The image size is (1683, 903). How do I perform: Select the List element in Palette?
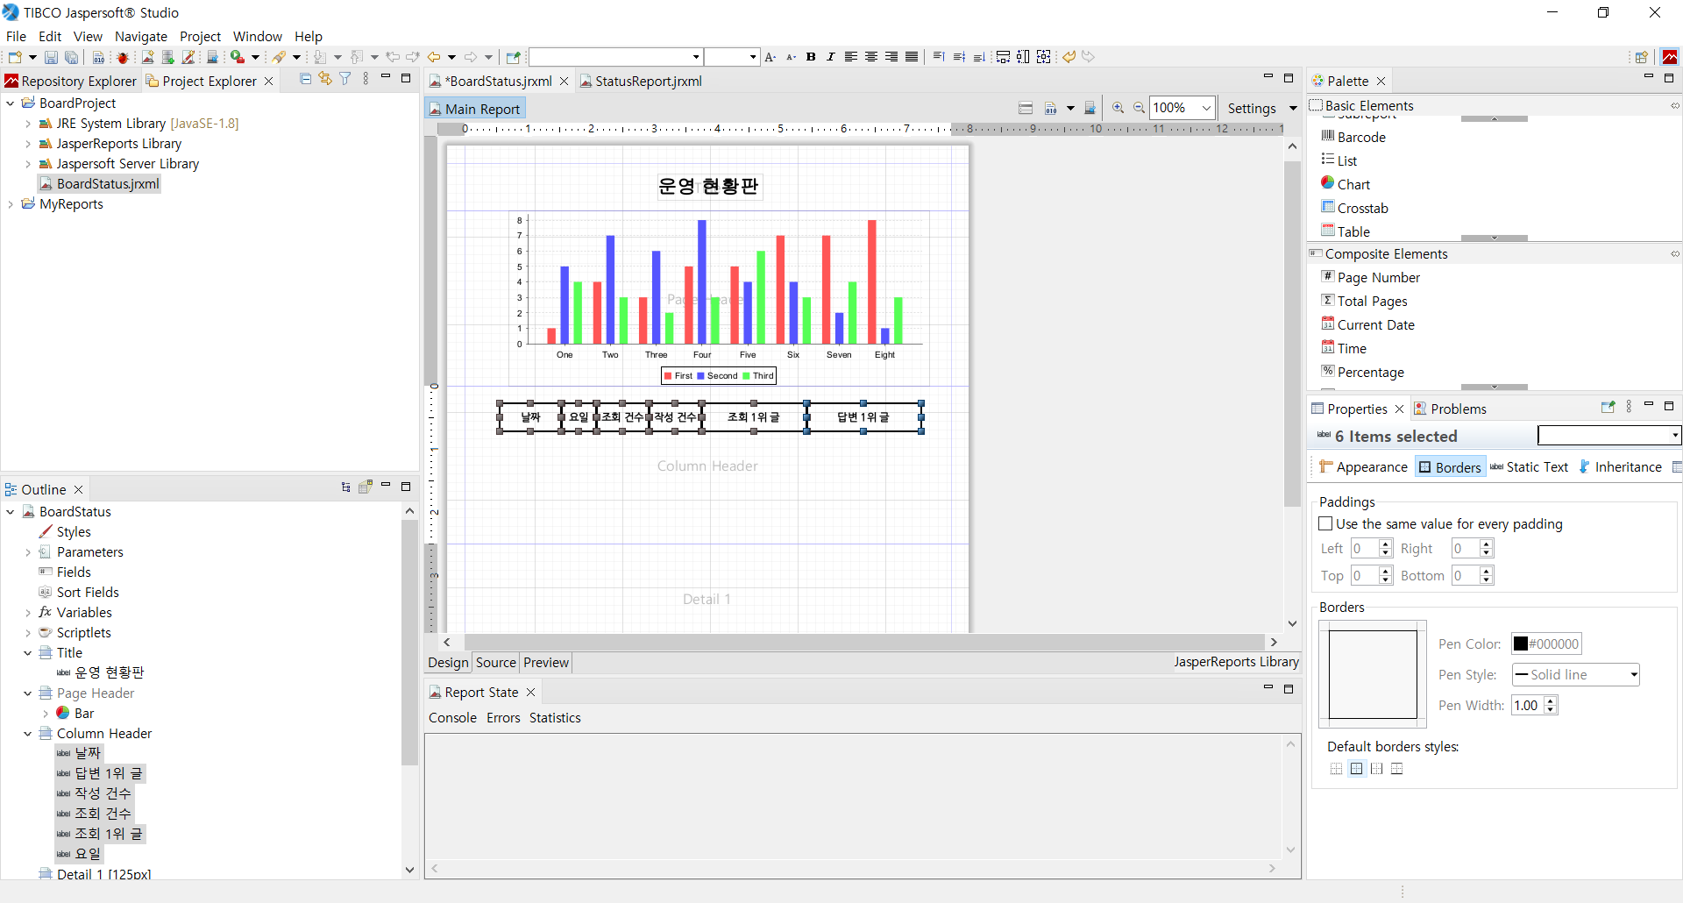pos(1339,160)
